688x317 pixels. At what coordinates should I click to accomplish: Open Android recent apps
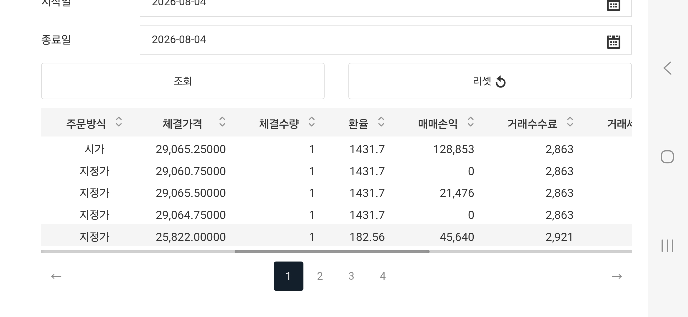pos(667,246)
